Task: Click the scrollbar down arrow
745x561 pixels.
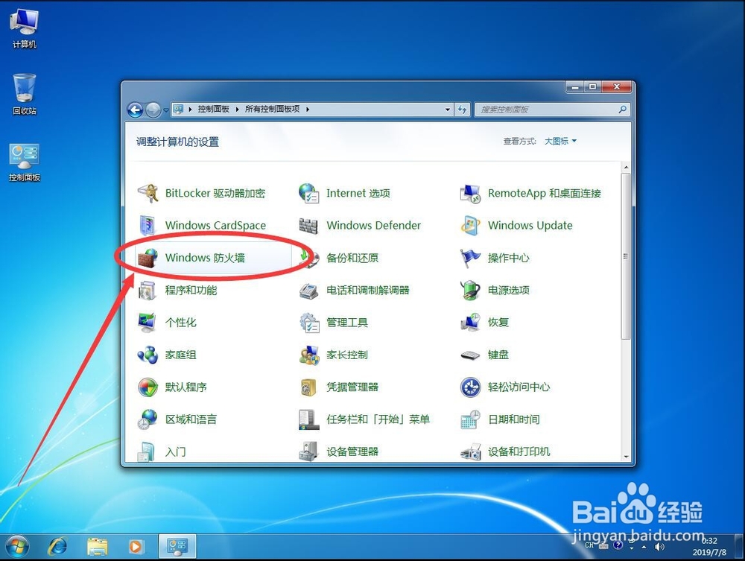Action: [x=626, y=457]
